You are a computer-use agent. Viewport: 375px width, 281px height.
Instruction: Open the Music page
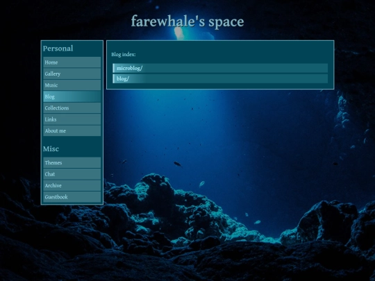[x=72, y=85]
